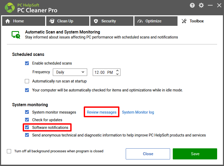This screenshot has width=224, height=166.
Task: Expand the Daily frequency dropdown
Action: (x=70, y=72)
